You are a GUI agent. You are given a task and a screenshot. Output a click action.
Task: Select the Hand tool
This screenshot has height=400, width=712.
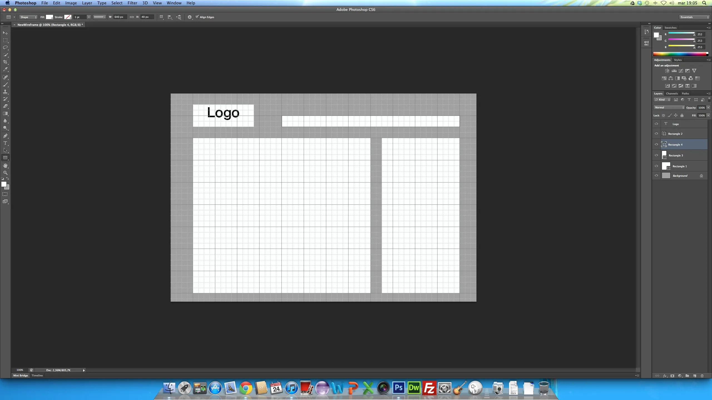coord(5,166)
